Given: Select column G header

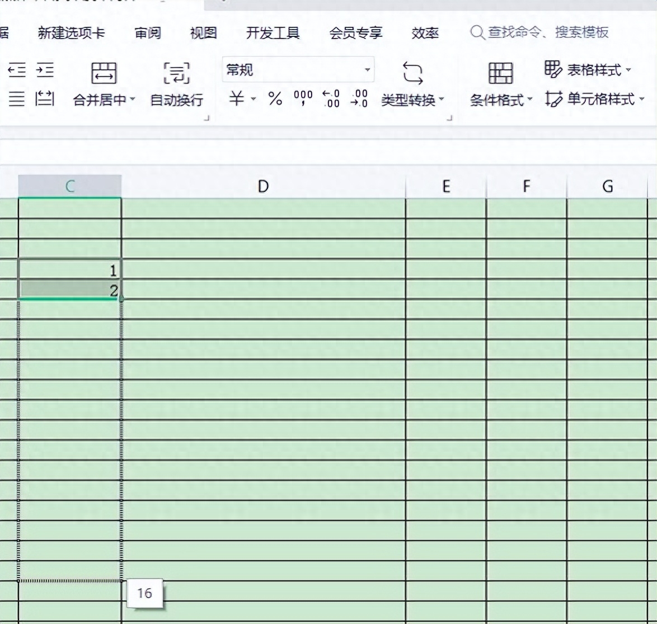Looking at the screenshot, I should pyautogui.click(x=608, y=186).
